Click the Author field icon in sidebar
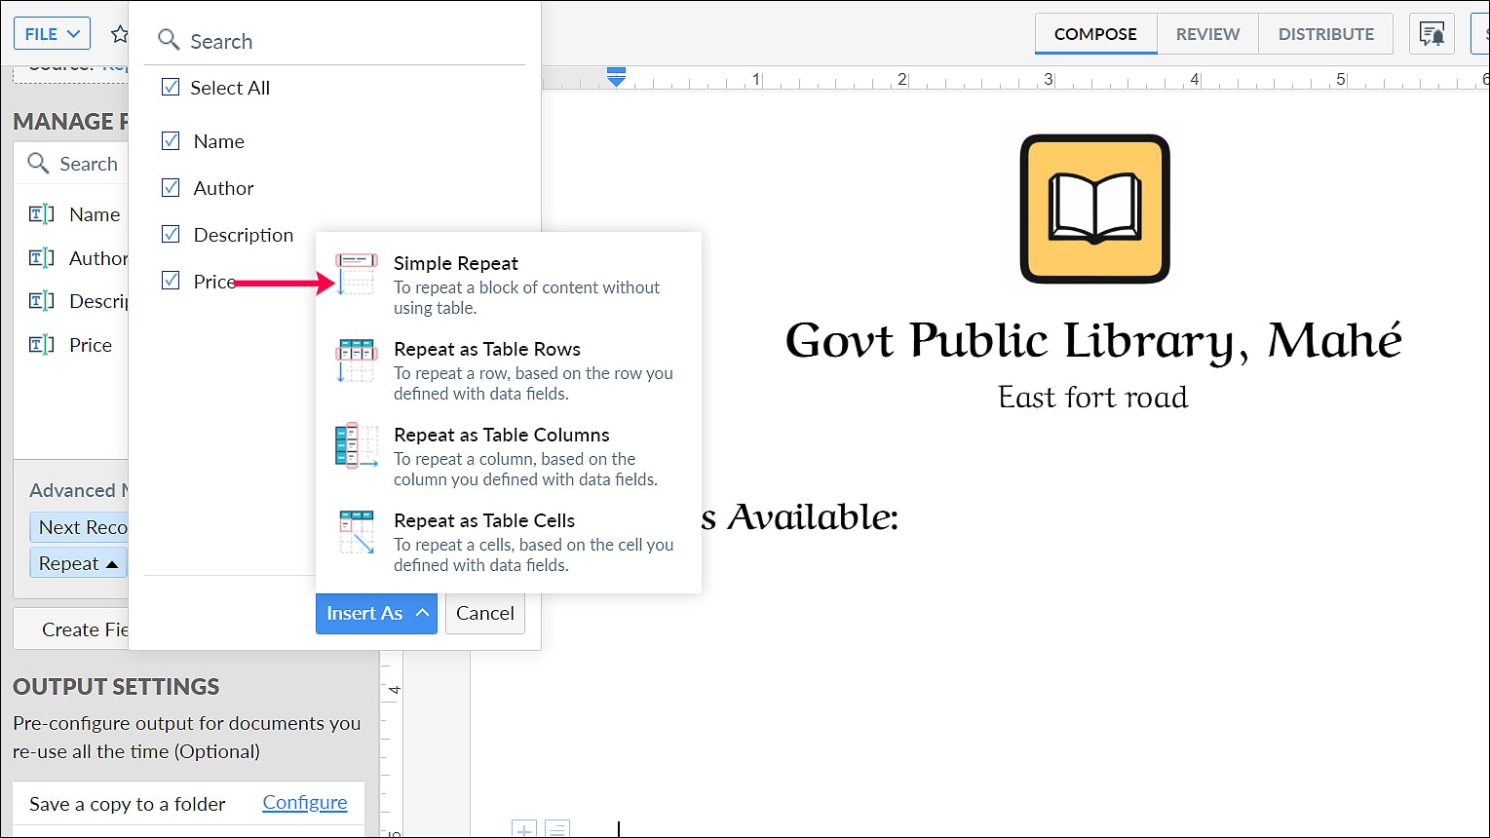 [x=41, y=258]
